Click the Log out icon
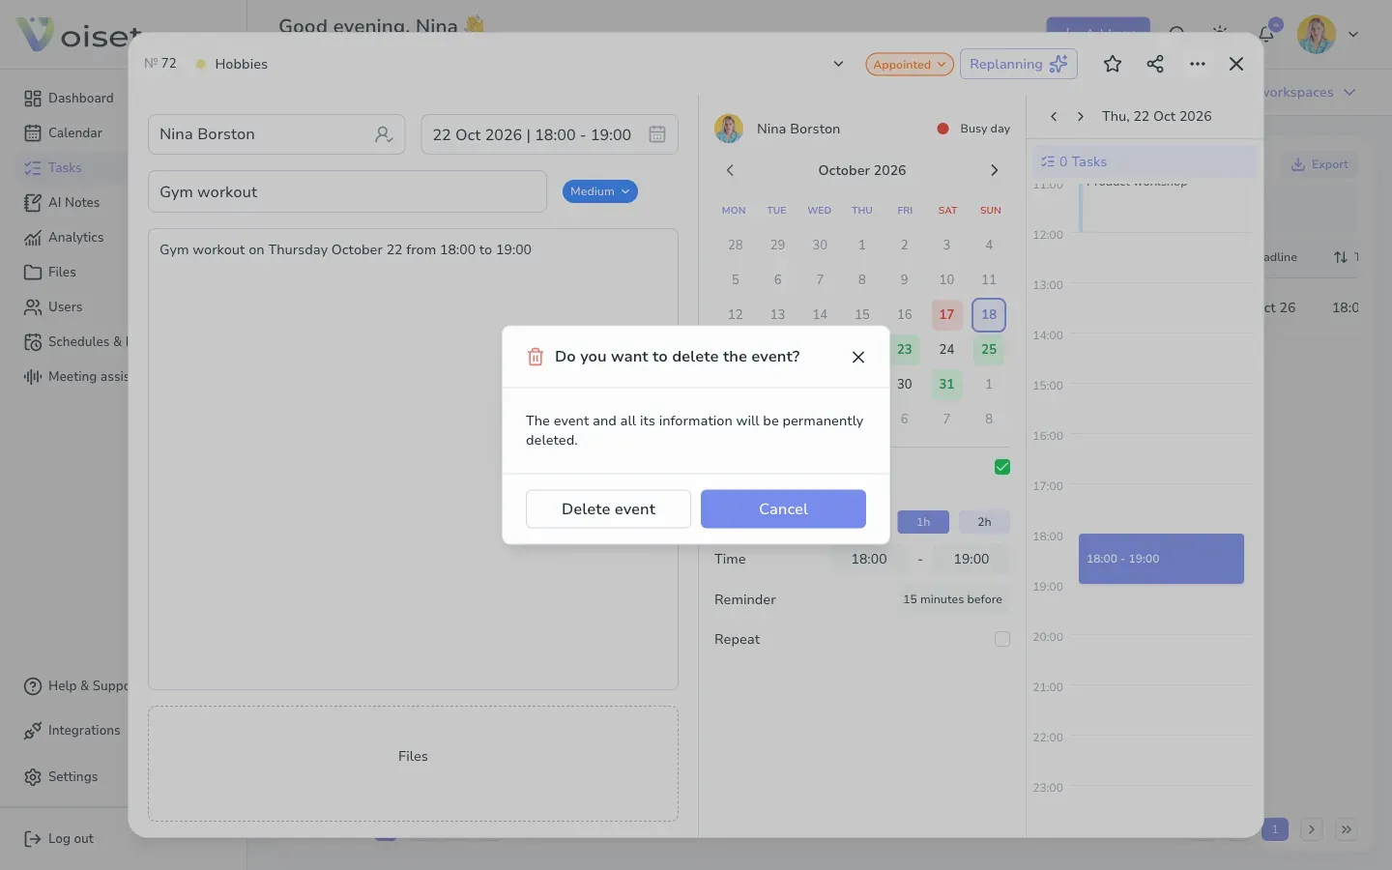Viewport: 1392px width, 870px height. 33,839
